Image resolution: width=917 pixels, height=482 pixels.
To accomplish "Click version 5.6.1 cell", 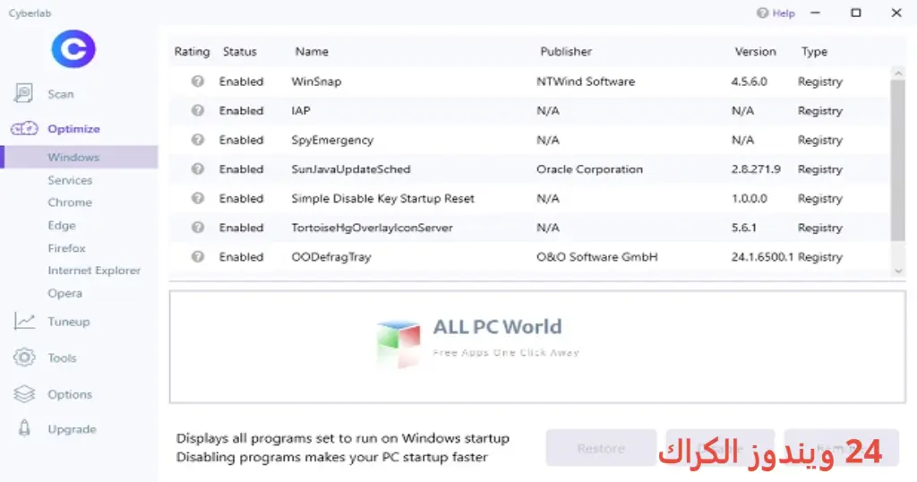I will (x=744, y=228).
